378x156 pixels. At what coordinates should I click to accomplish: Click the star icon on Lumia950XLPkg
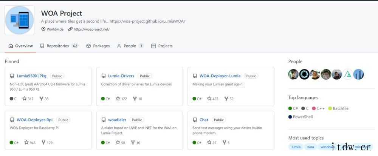click(x=25, y=99)
